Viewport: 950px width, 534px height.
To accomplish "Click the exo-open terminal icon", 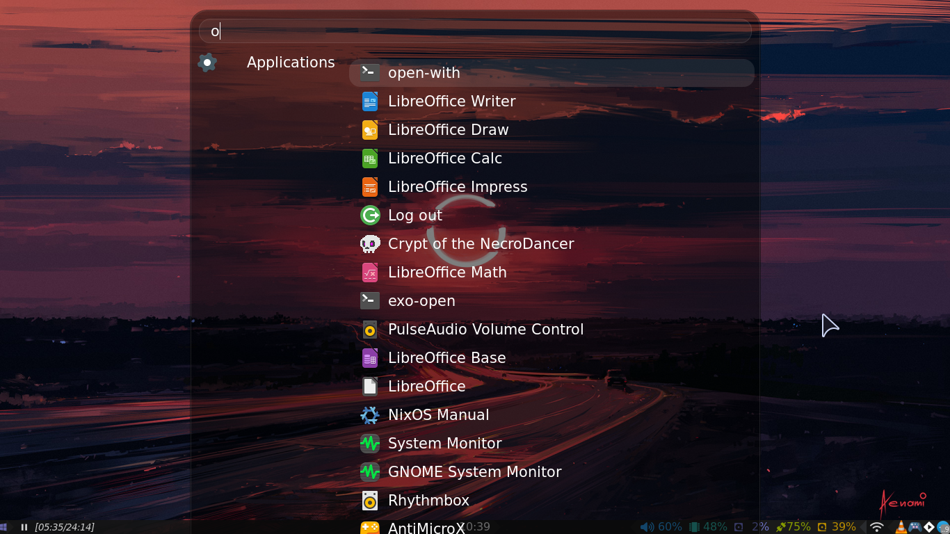I will pos(370,300).
